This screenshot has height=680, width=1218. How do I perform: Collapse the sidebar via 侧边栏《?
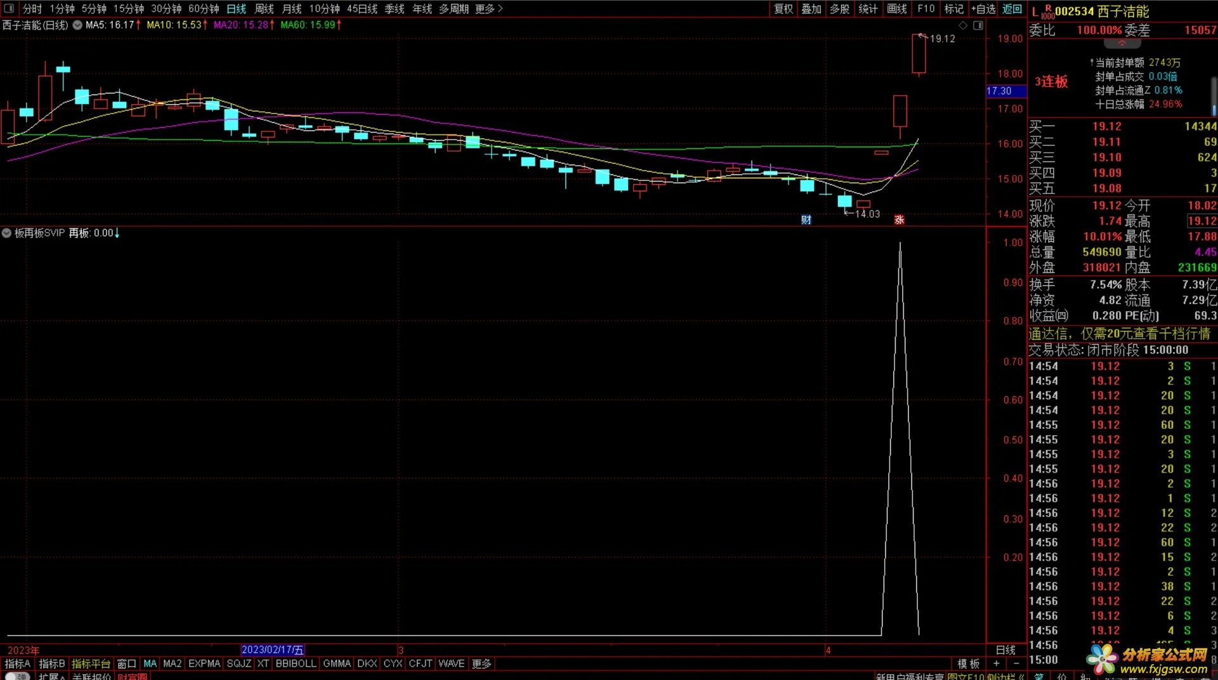pos(1005,677)
